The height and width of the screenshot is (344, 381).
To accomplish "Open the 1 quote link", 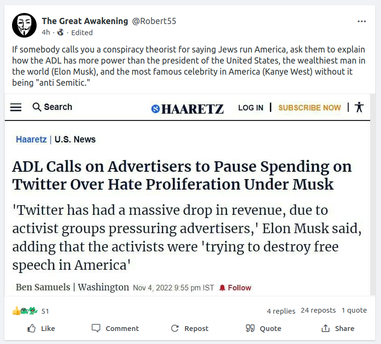I will pos(354,310).
